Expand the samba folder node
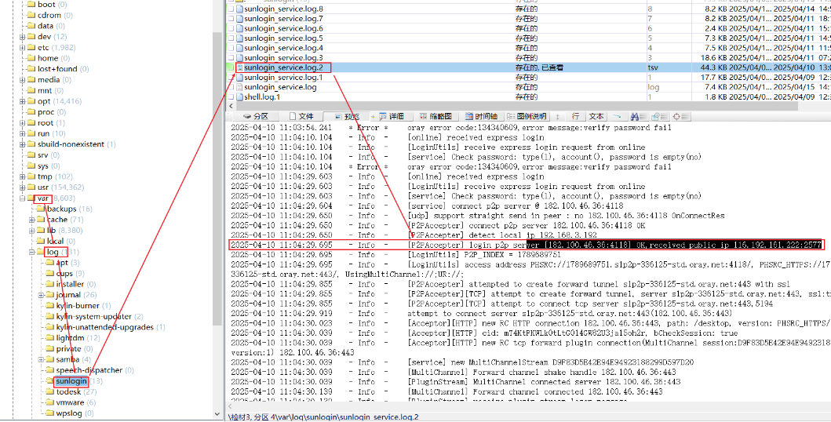This screenshot has height=422, width=831. click(x=41, y=359)
